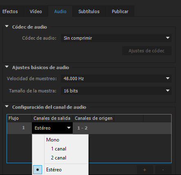The image size is (181, 175).
Task: Go to the Subtítulos tab
Action: [x=89, y=11]
